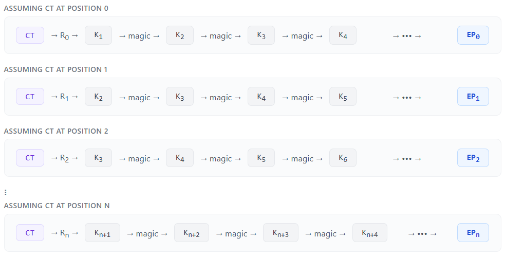
Task: Select the Kn+4 key box
Action: [x=370, y=233]
